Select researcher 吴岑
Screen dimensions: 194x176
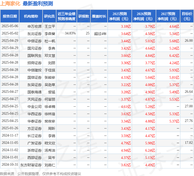[52, 158]
